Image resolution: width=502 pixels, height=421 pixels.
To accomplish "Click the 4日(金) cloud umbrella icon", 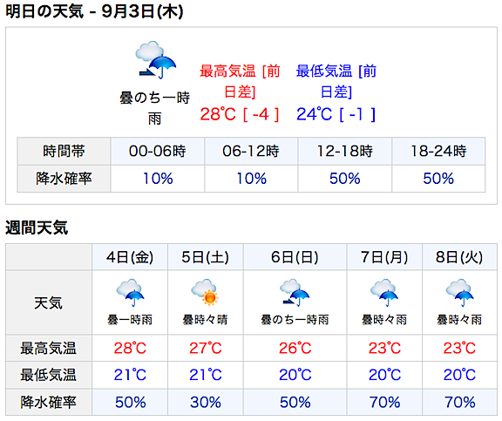I will coord(130,293).
